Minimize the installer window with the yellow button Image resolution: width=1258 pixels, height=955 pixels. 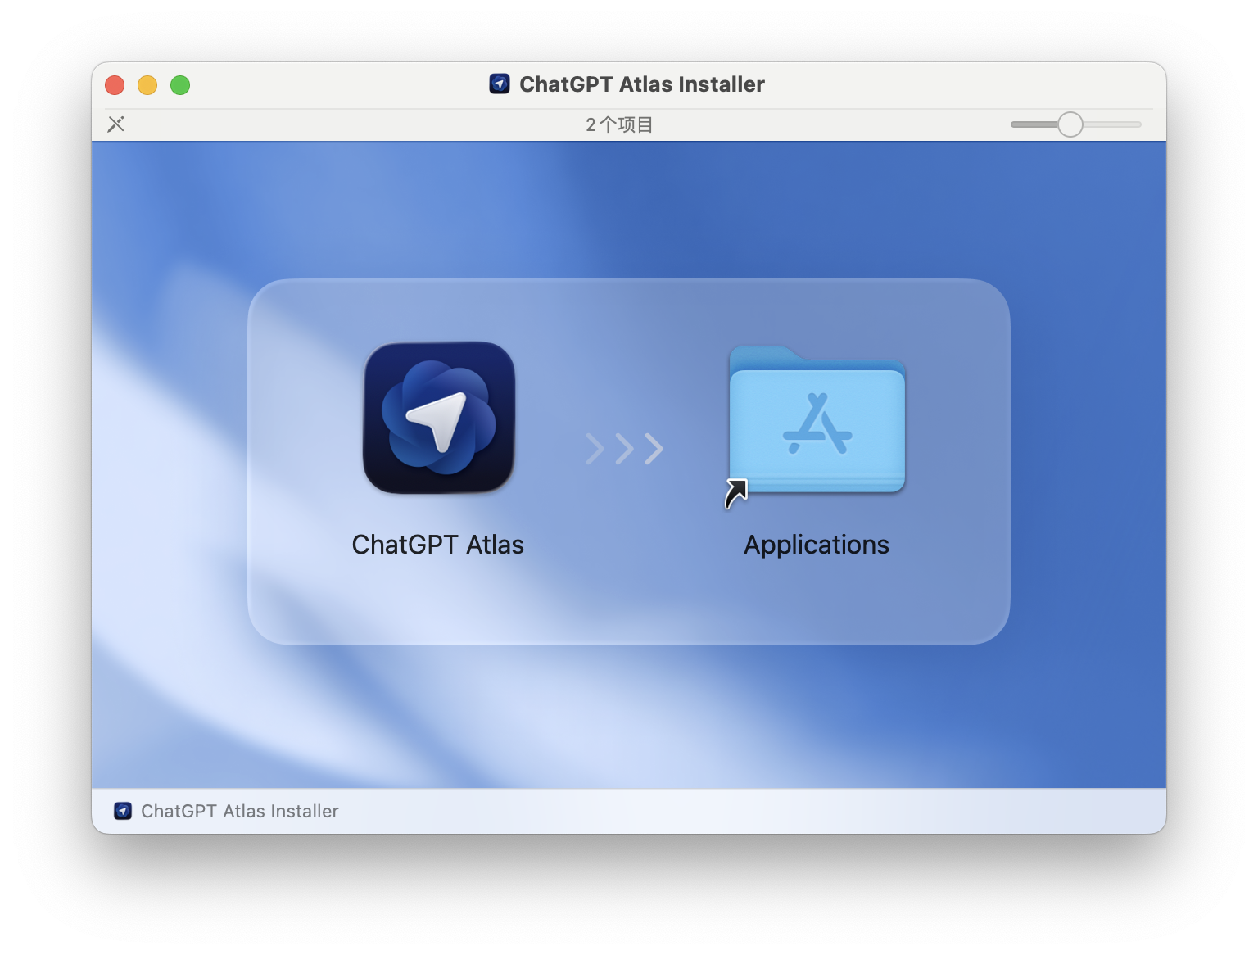(x=147, y=85)
